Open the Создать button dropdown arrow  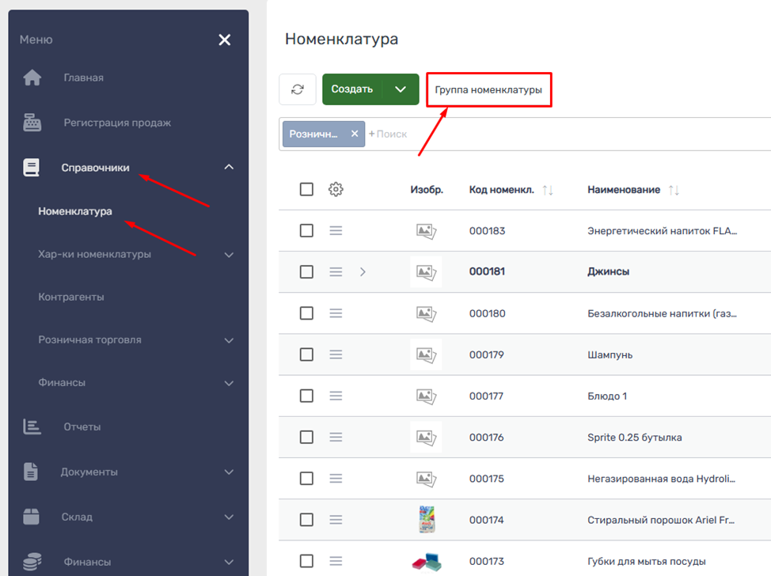[x=401, y=89]
